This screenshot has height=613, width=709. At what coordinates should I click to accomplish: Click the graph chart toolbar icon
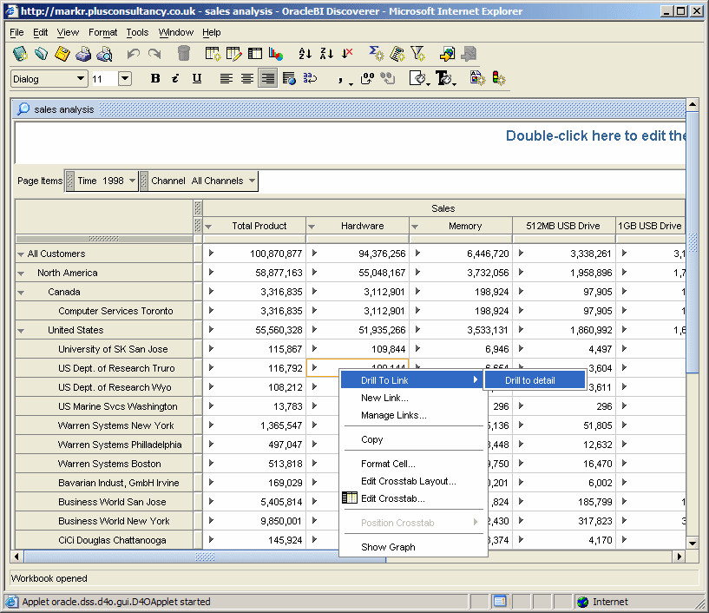click(x=276, y=54)
